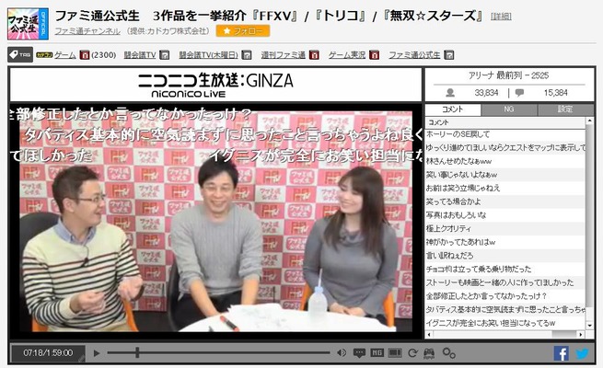
Task: Select comment 林さんせめたなぁww
Action: tap(504, 161)
